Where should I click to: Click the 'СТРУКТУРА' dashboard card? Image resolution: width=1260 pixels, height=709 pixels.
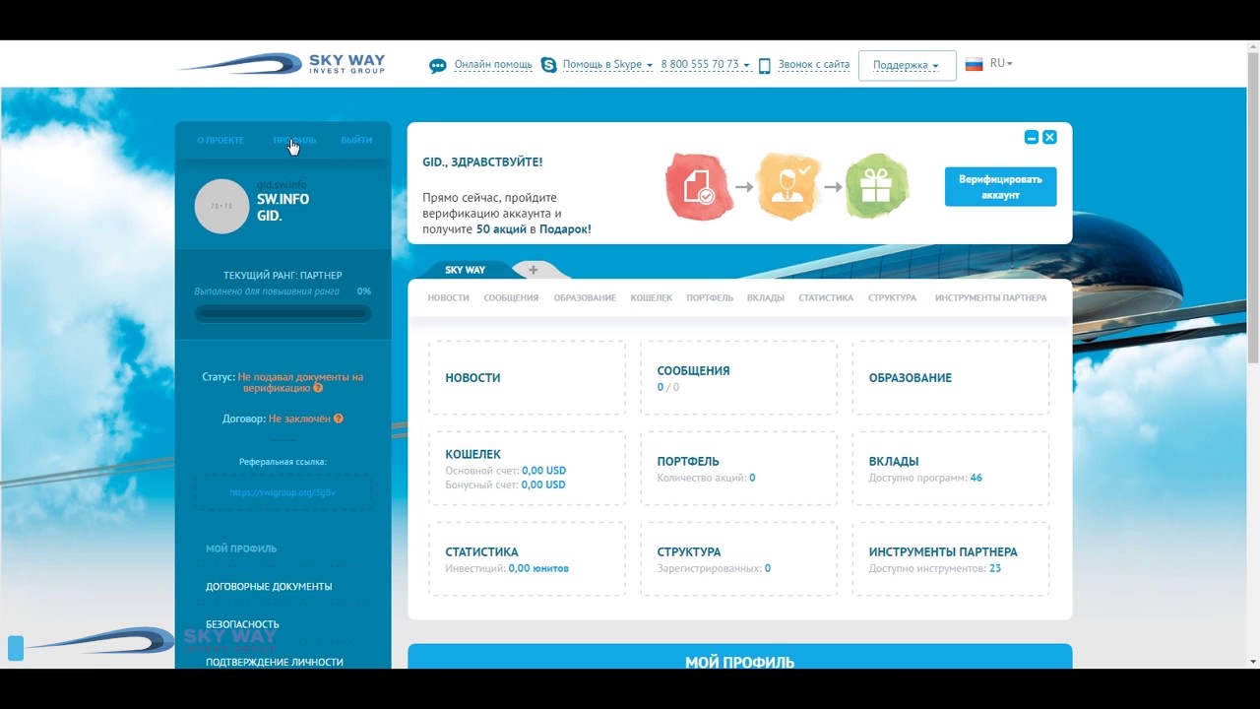pyautogui.click(x=739, y=559)
